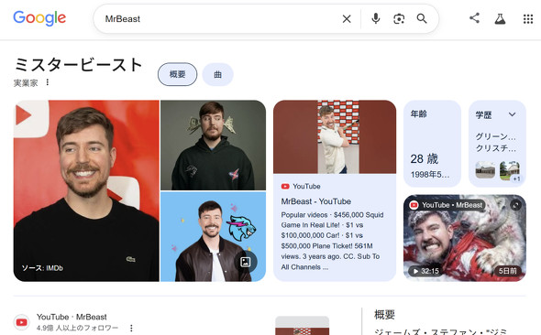Open more options next to 実業家
541x335 pixels.
coord(48,82)
